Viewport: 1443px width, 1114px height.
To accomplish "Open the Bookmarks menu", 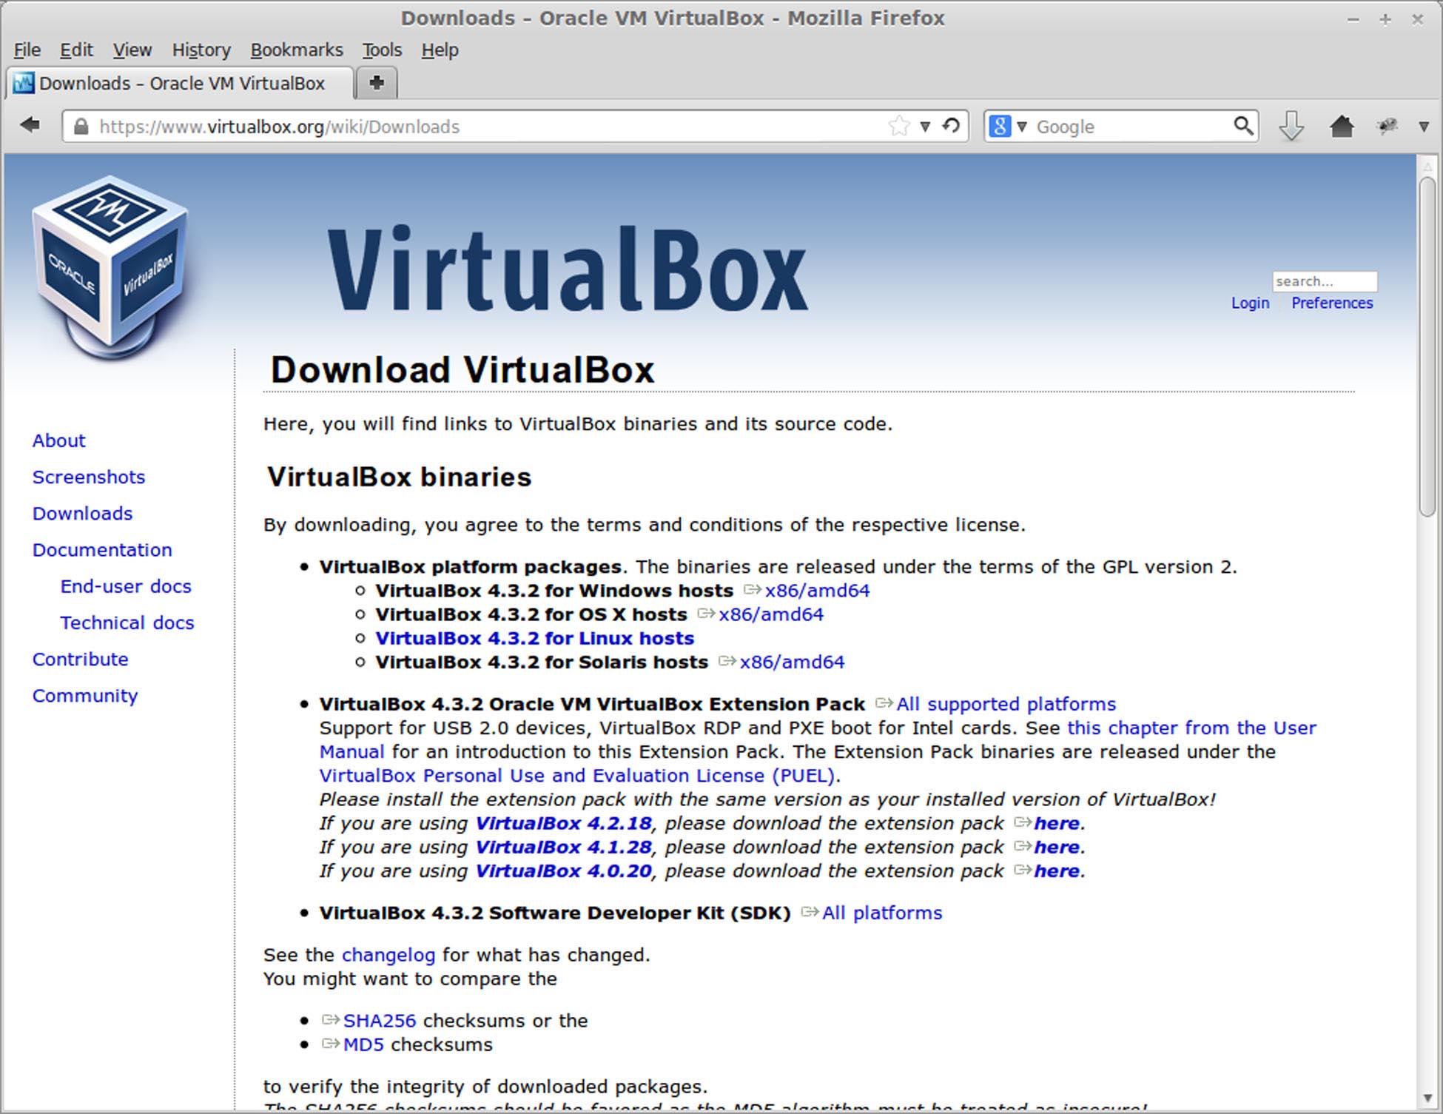I will pos(295,50).
